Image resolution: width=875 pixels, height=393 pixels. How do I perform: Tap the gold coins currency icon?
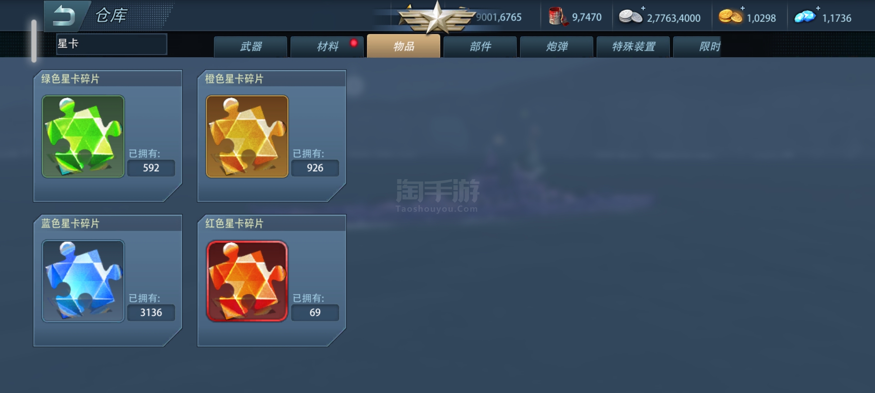[x=730, y=17]
